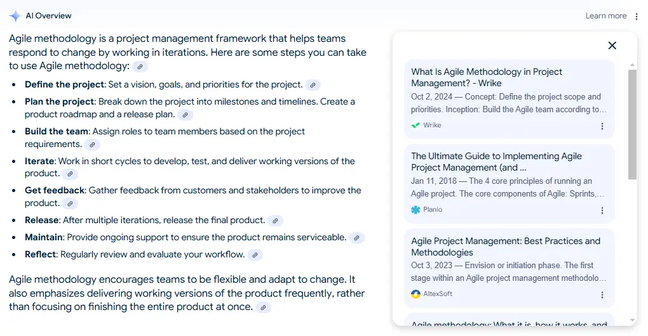This screenshot has width=648, height=336.
Task: Click link icon after 'Define the project' item
Action: pyautogui.click(x=313, y=85)
